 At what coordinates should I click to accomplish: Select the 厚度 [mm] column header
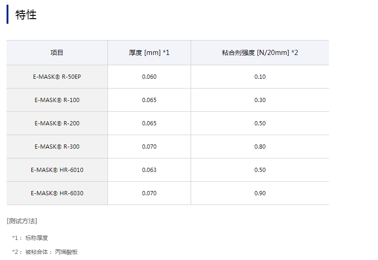point(149,53)
